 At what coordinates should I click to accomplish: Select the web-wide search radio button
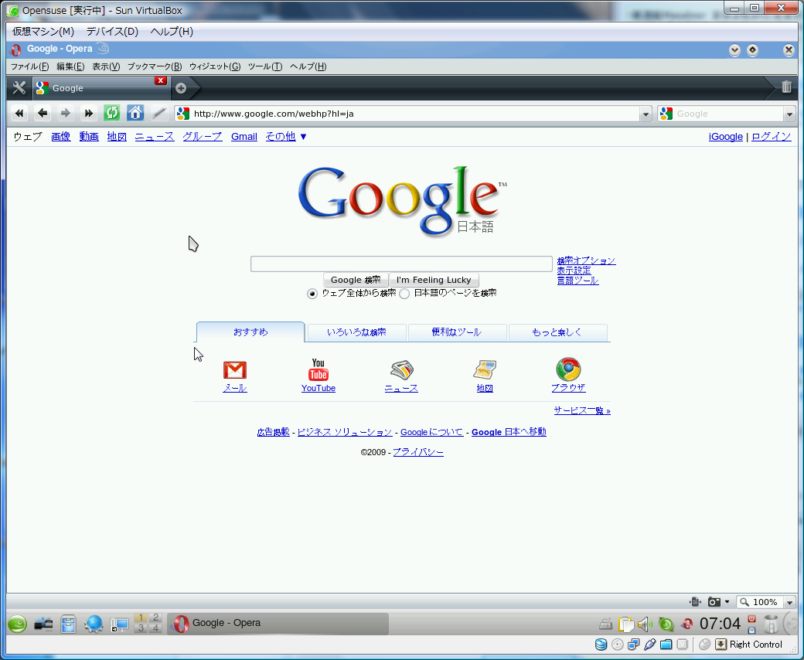point(312,294)
